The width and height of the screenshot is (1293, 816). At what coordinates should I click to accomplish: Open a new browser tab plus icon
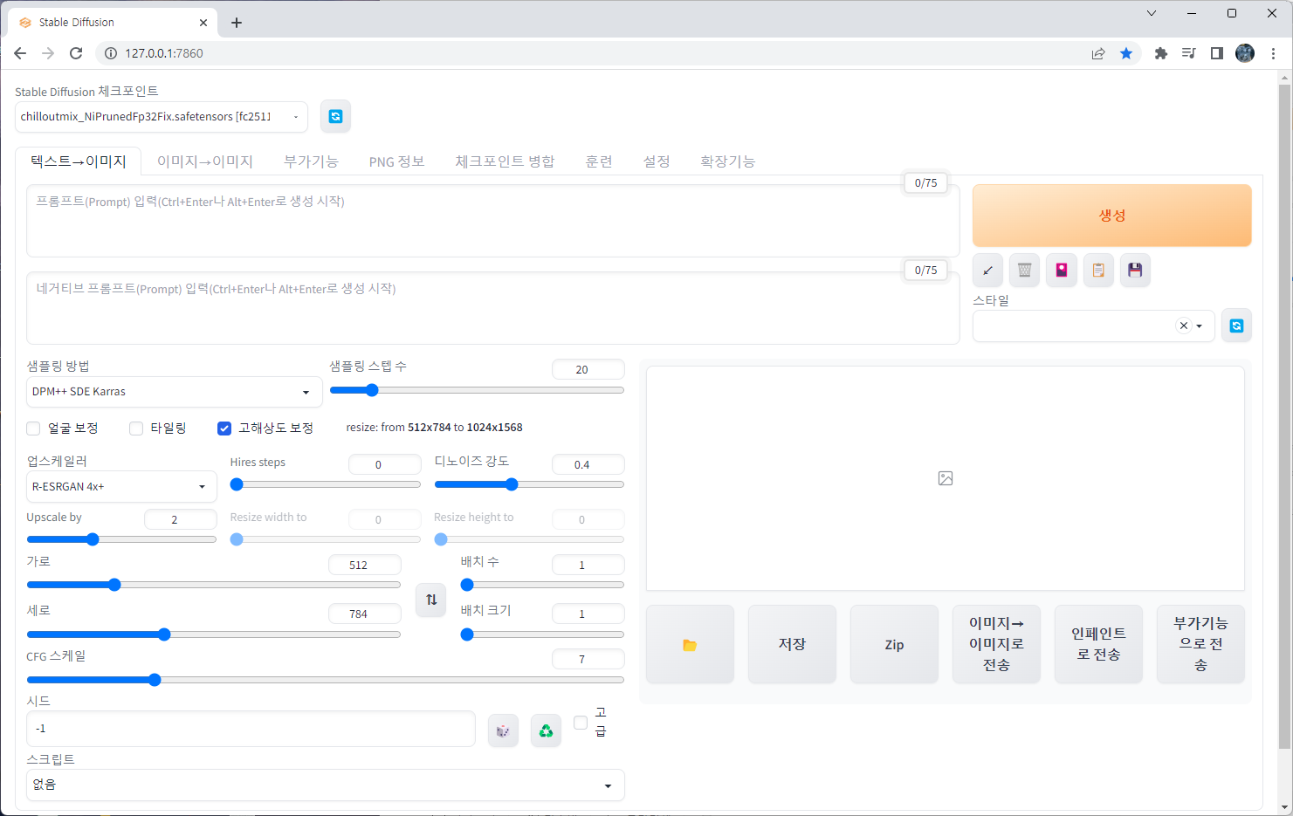(237, 23)
